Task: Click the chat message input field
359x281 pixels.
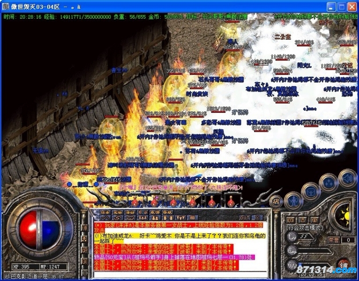Action: 180,274
